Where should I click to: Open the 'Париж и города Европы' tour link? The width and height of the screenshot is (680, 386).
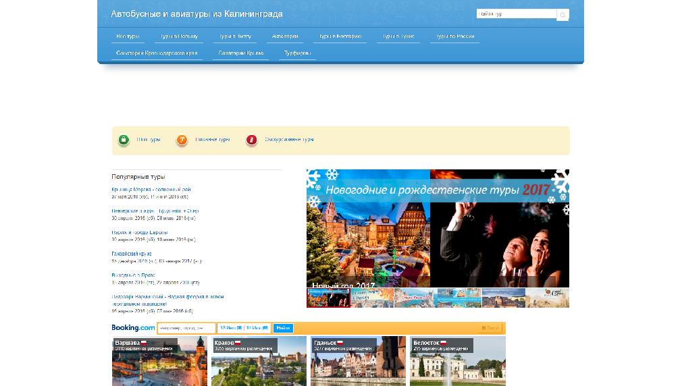point(140,232)
